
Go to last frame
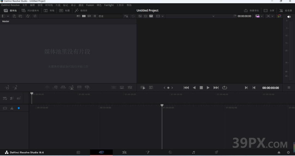pos(216,88)
